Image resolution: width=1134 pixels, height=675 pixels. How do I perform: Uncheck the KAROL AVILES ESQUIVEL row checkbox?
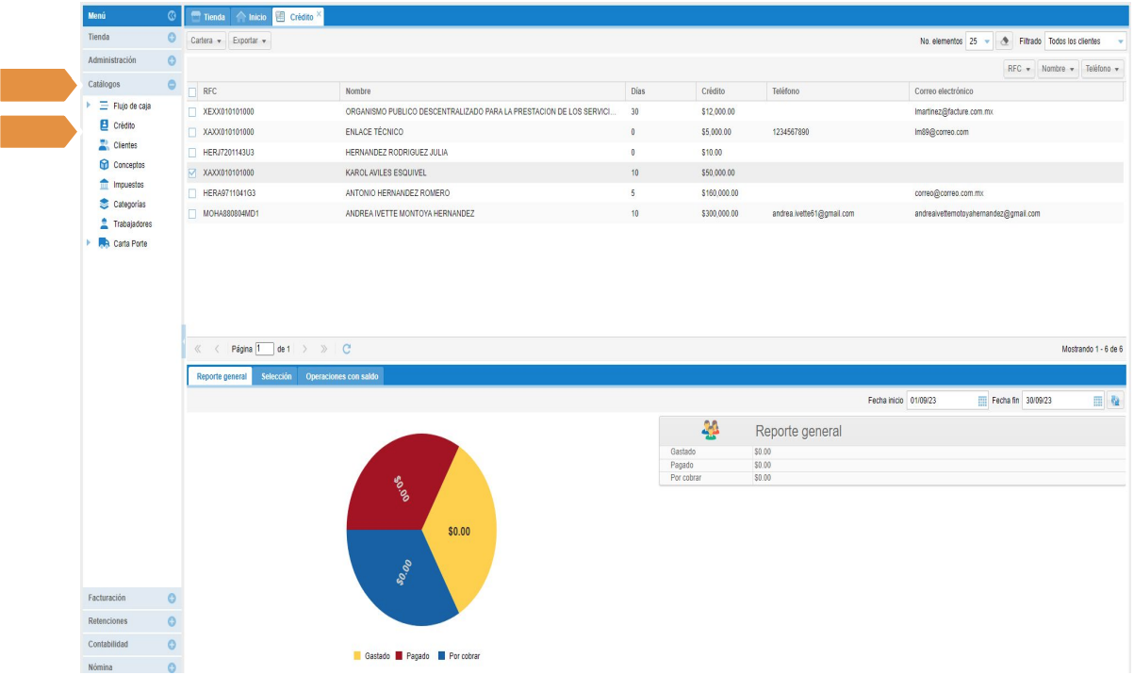point(193,173)
